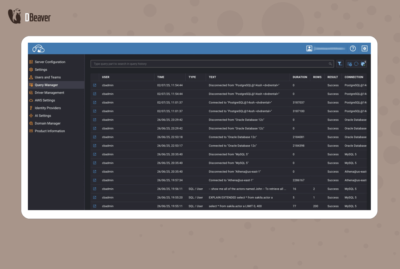The height and width of the screenshot is (269, 400).
Task: Open AWS Settings page
Action: tap(45, 100)
